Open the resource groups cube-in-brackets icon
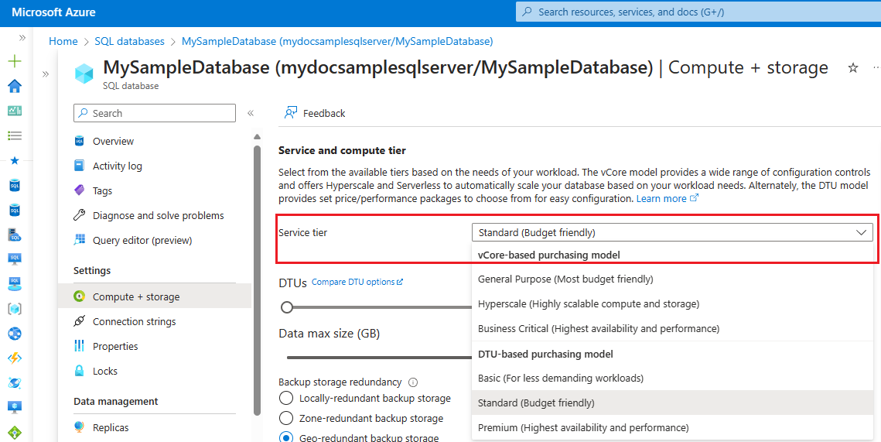The width and height of the screenshot is (881, 442). pos(15,309)
